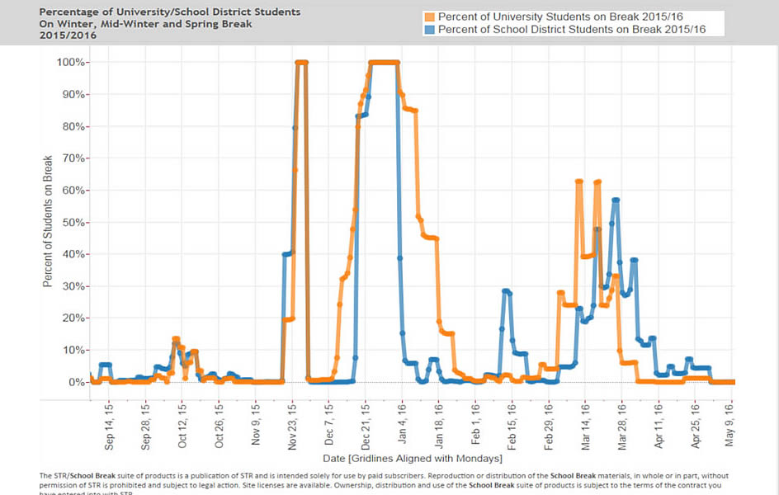
Task: Click the Apr 25, 16 date label
Action: coord(695,427)
